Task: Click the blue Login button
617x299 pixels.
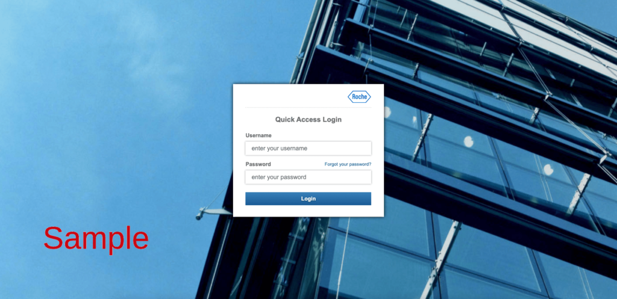Action: point(308,199)
